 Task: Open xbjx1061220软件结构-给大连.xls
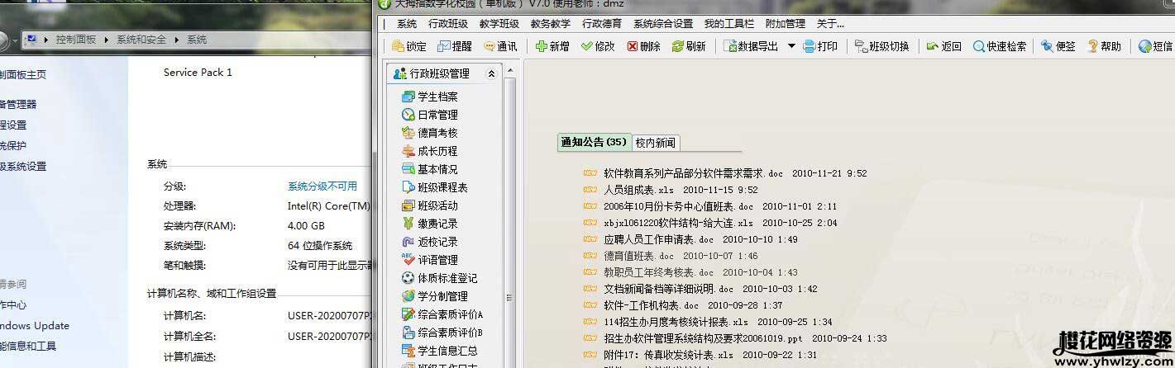click(678, 223)
